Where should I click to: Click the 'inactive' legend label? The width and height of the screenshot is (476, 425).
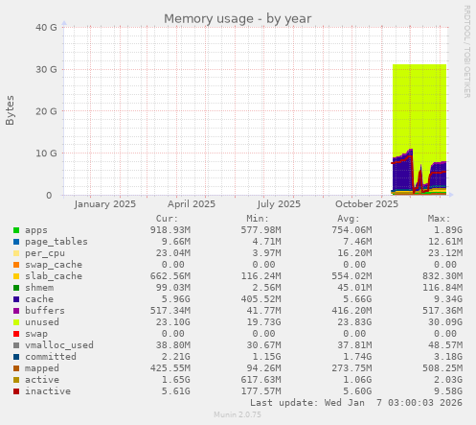(x=48, y=391)
